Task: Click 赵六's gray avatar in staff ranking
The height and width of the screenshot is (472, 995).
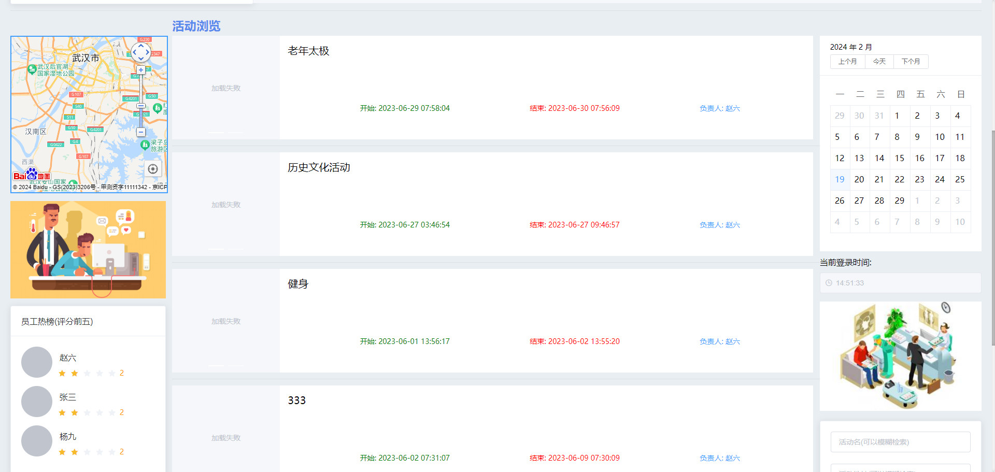Action: pyautogui.click(x=36, y=362)
